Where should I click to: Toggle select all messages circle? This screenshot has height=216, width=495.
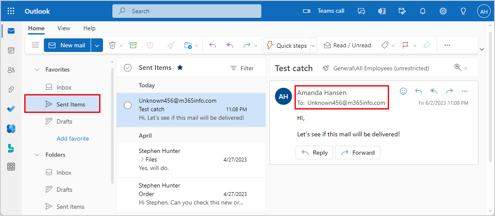point(128,68)
